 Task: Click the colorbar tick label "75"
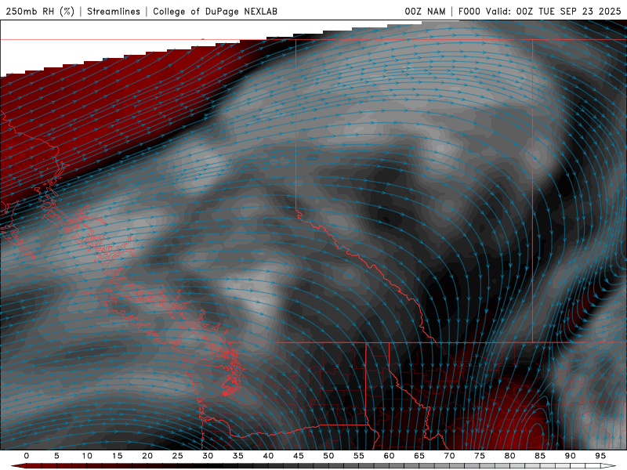[480, 456]
